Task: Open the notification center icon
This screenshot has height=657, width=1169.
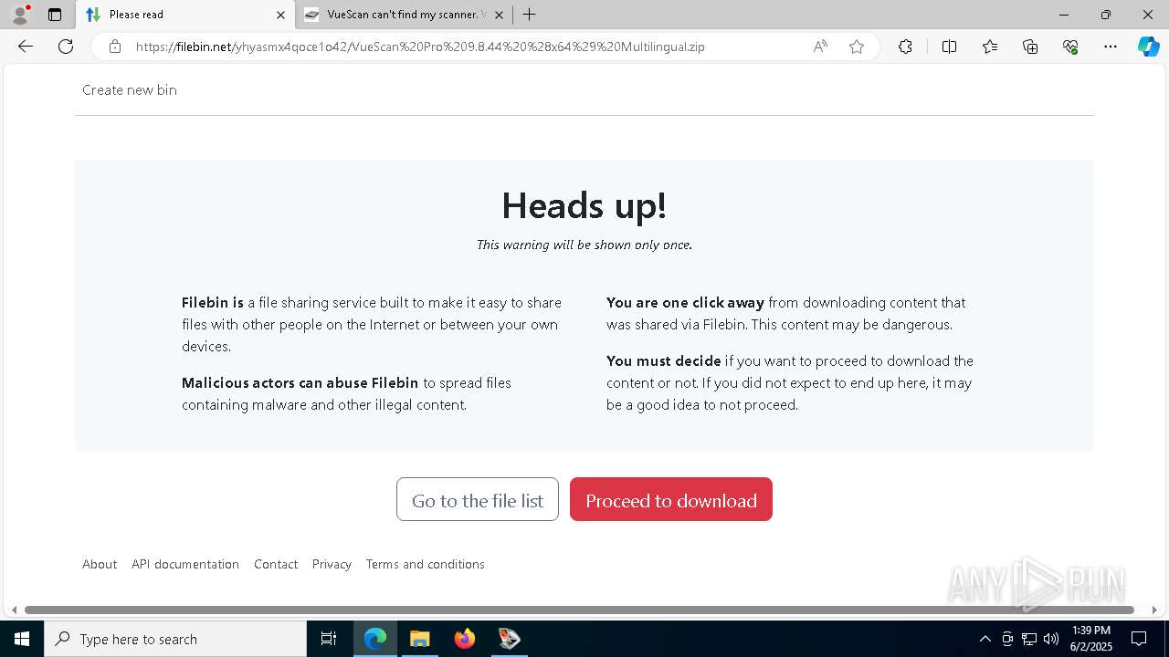Action: coord(1140,639)
